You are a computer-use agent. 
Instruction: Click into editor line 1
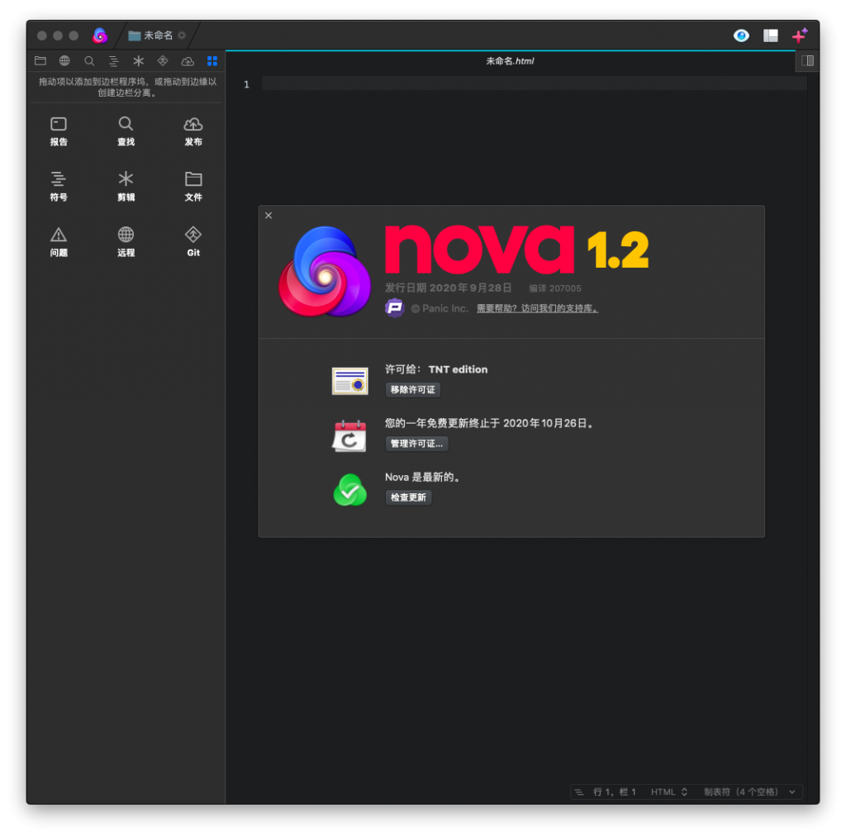[x=535, y=84]
